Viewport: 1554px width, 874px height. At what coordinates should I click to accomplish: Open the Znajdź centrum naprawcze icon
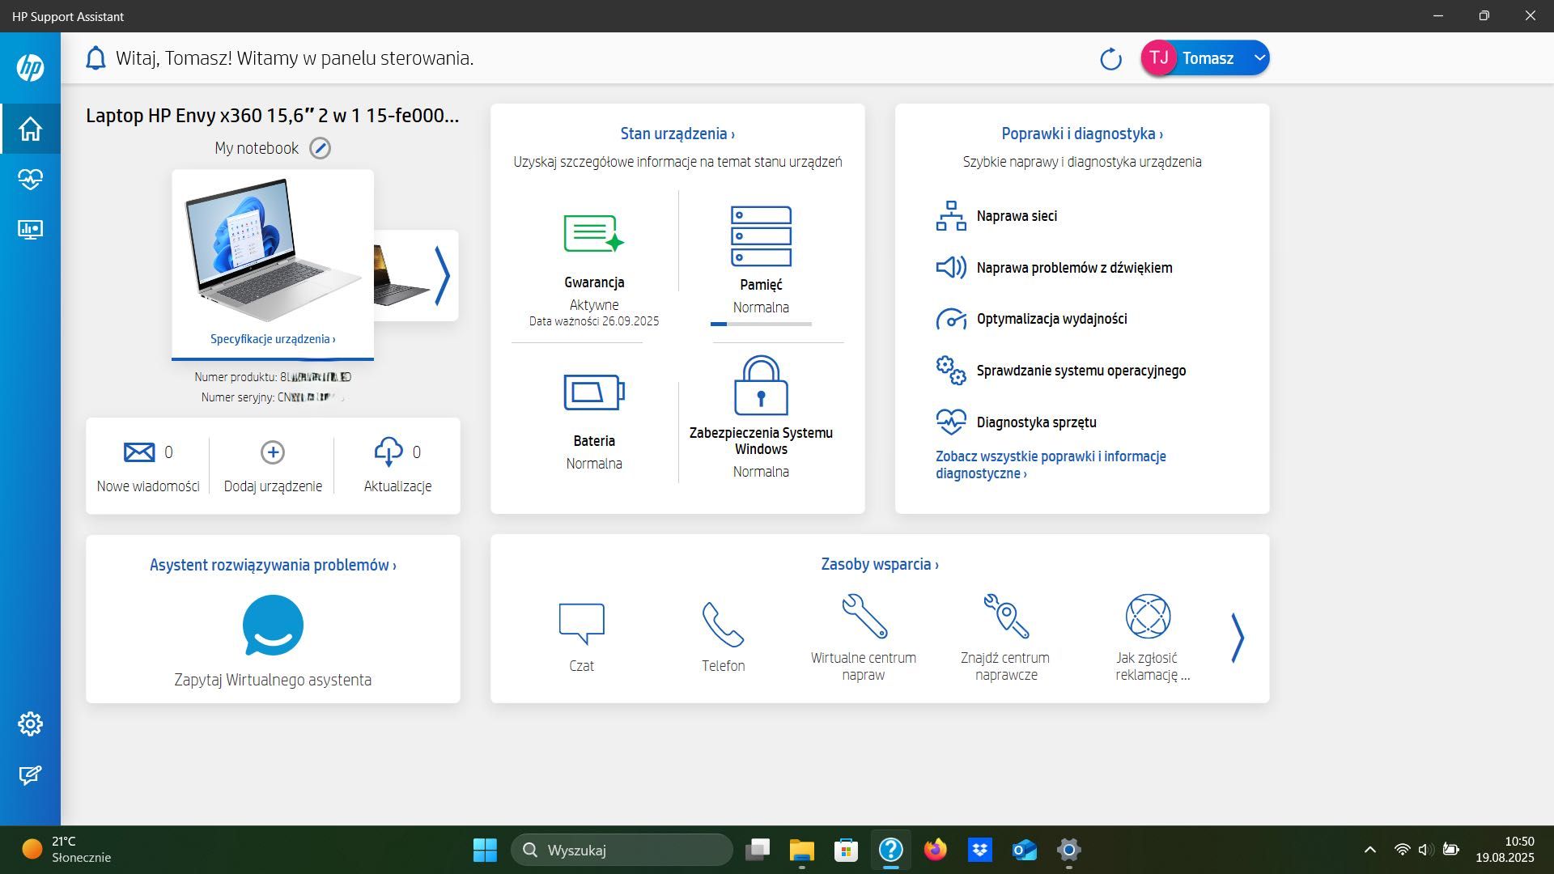(x=1005, y=616)
